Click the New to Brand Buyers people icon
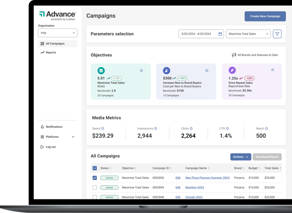Viewport: 292px width, 213px height. point(167,70)
